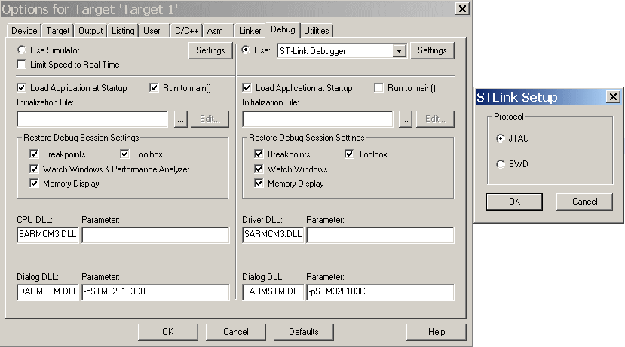
Task: Uncheck simulator Run to main()
Action: click(155, 87)
